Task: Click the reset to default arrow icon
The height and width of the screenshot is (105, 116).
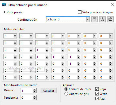Action: click(x=110, y=19)
